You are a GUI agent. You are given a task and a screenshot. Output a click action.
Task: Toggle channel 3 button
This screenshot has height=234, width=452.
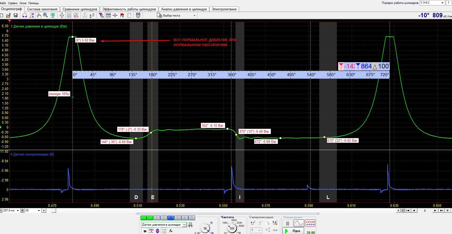point(163,218)
